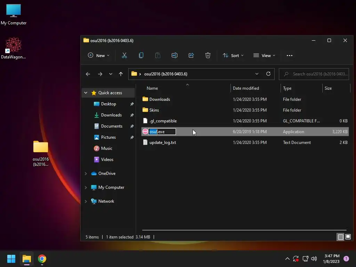
Task: Open notification center badge
Action: [x=346, y=259]
